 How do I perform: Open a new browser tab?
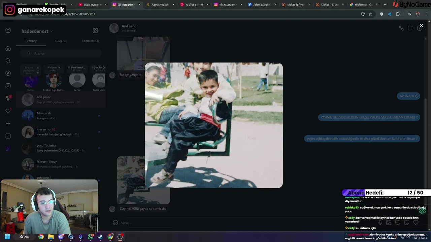(385, 5)
